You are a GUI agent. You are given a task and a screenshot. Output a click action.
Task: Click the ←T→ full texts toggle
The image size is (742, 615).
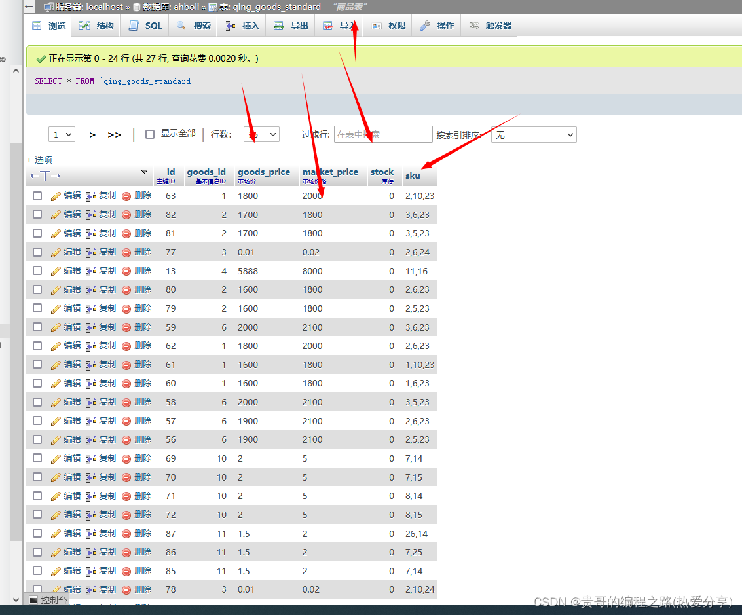coord(45,176)
